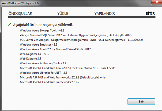Viewport: 162px width, 111px height.
Task: Select 'Windows Azure Authoring Tools - 2.2' row
Action: (43, 63)
